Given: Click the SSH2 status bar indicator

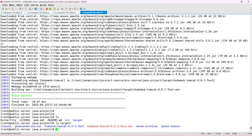Looking at the screenshot, I should [203, 134].
